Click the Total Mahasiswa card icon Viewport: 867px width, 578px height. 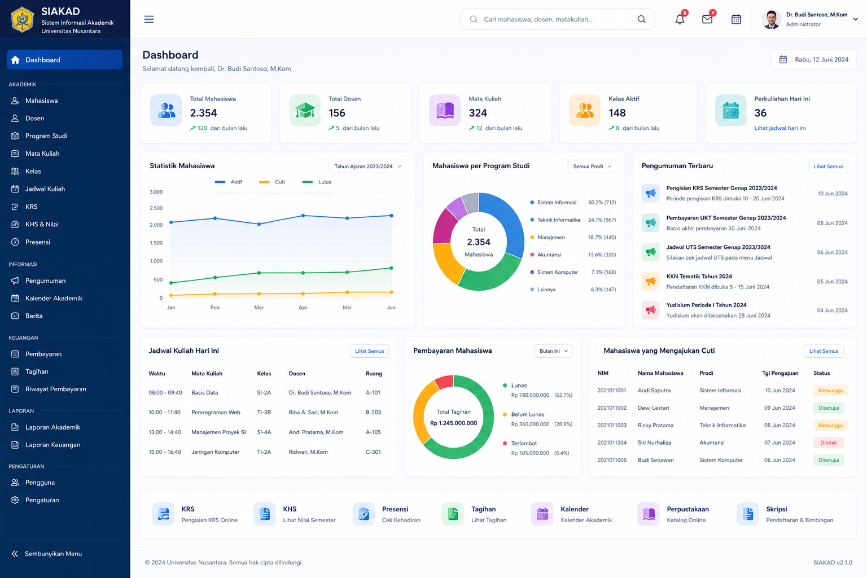[x=166, y=110]
